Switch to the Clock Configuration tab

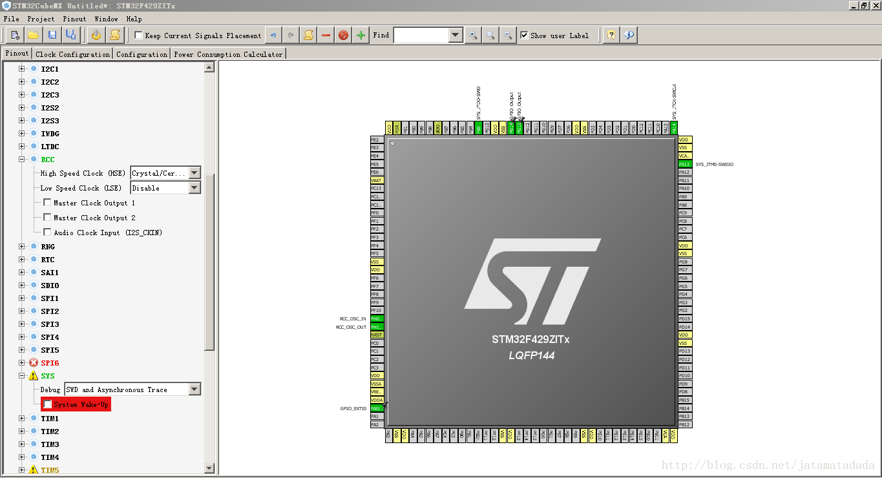pyautogui.click(x=72, y=54)
